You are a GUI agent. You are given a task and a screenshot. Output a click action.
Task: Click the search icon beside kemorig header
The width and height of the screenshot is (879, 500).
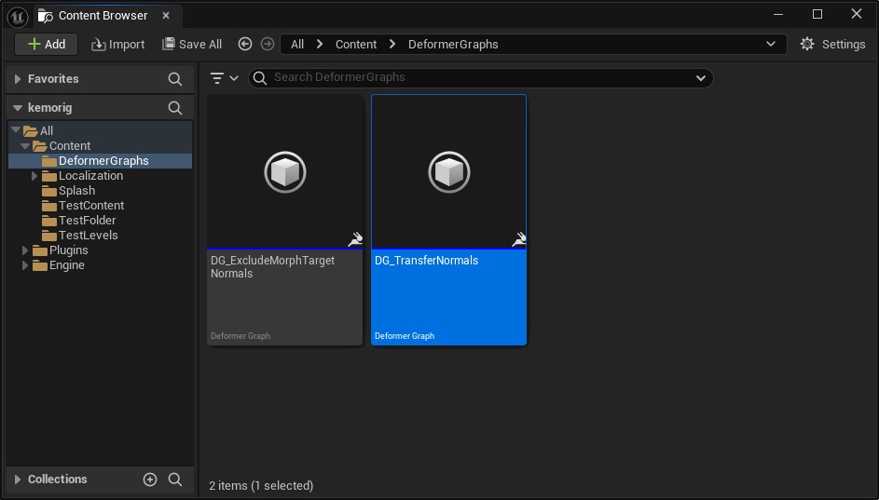click(174, 108)
